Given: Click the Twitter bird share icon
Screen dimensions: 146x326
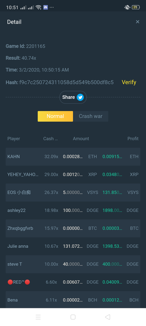Looking at the screenshot, I should tap(80, 97).
